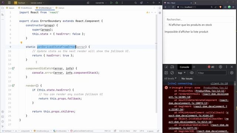Toggle read-only lock icon in status bar
237x133 pixels.
point(158,131)
